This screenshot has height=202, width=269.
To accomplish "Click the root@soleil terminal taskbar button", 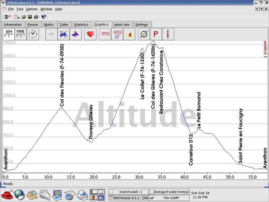I will pos(130,192).
